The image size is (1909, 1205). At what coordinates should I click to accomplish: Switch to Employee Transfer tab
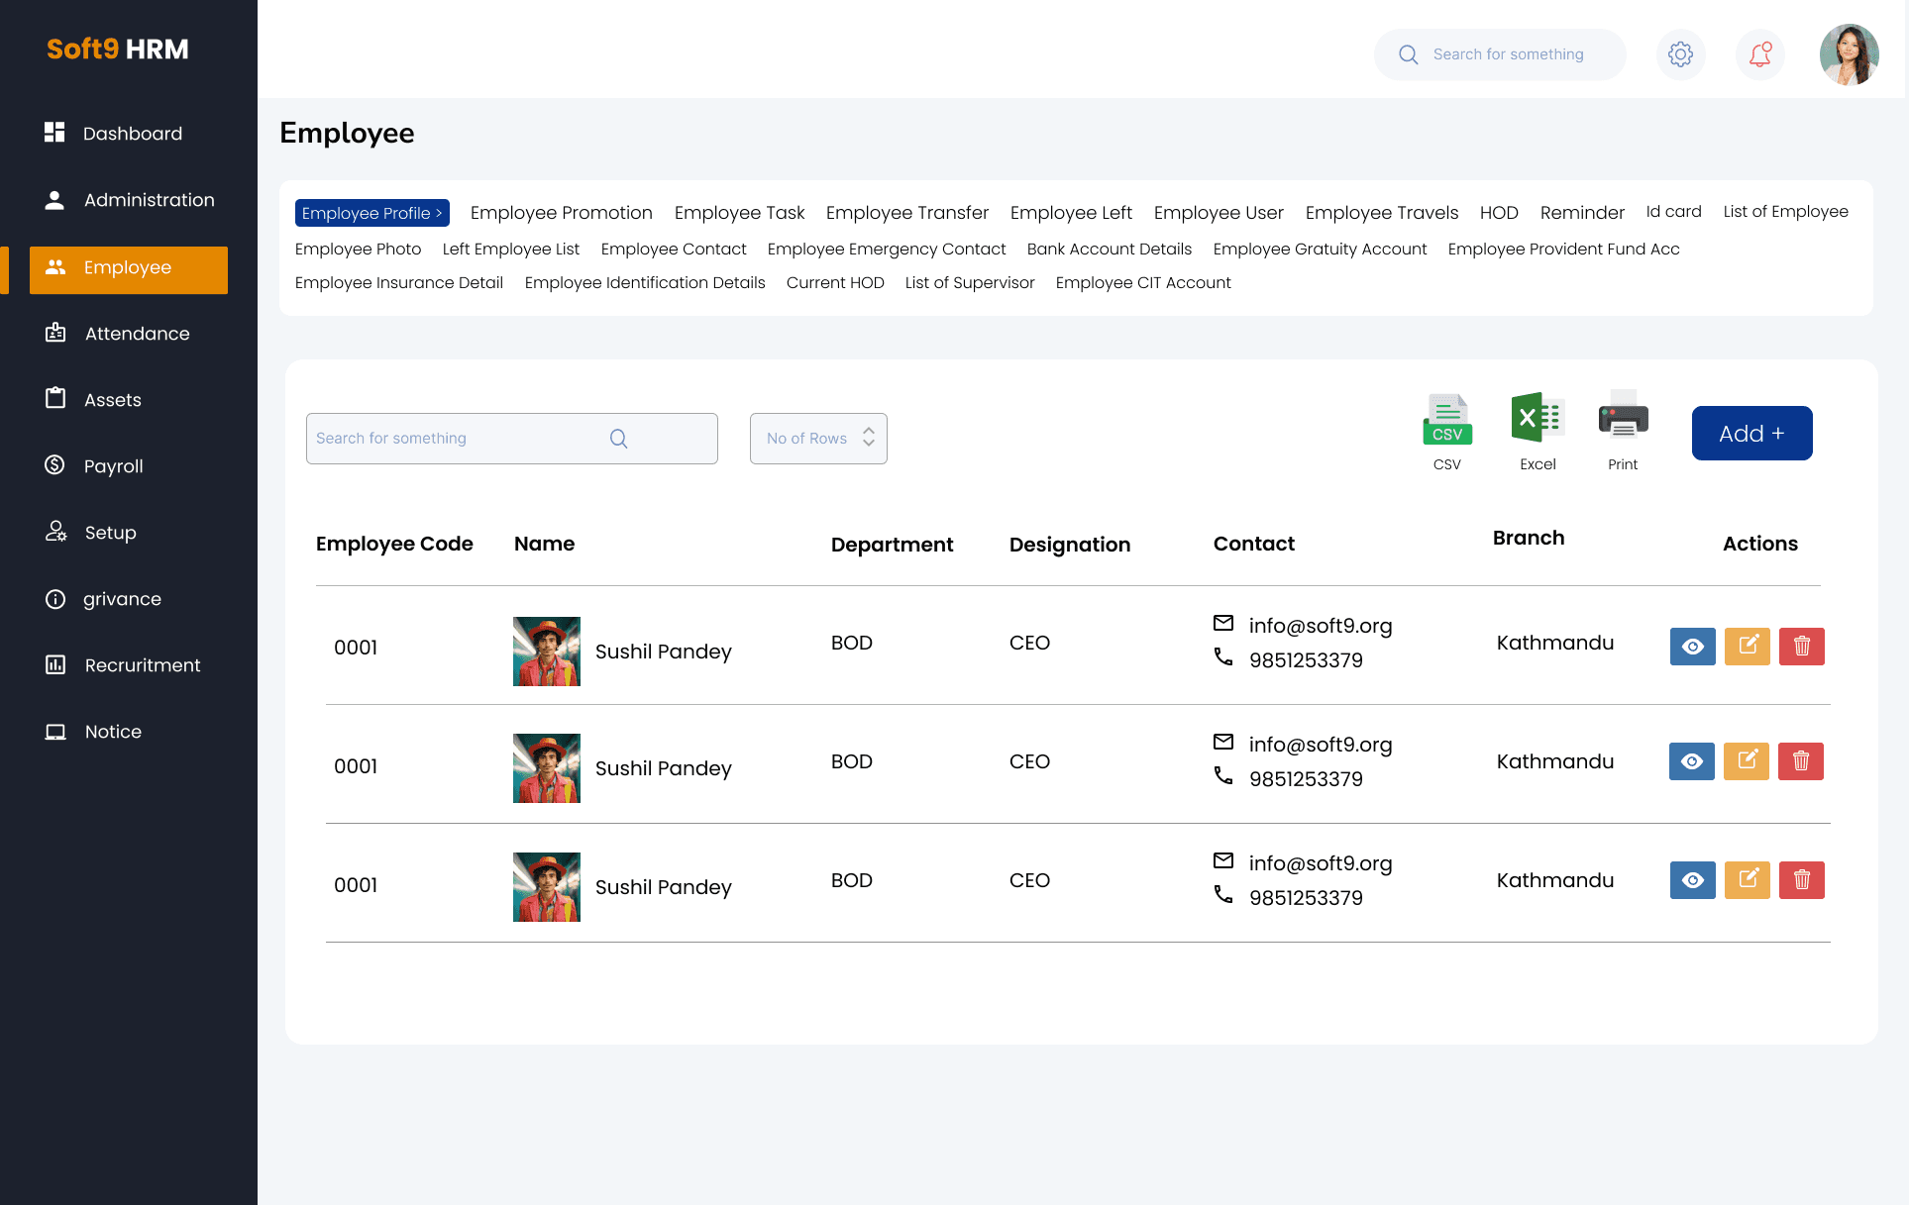tap(907, 213)
